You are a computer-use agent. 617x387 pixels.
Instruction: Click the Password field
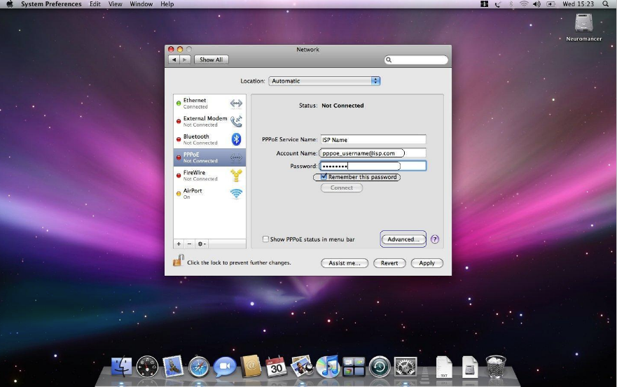373,166
